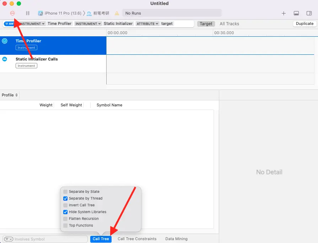Image resolution: width=318 pixels, height=243 pixels.
Task: Enable Separate by State checkbox
Action: click(65, 192)
